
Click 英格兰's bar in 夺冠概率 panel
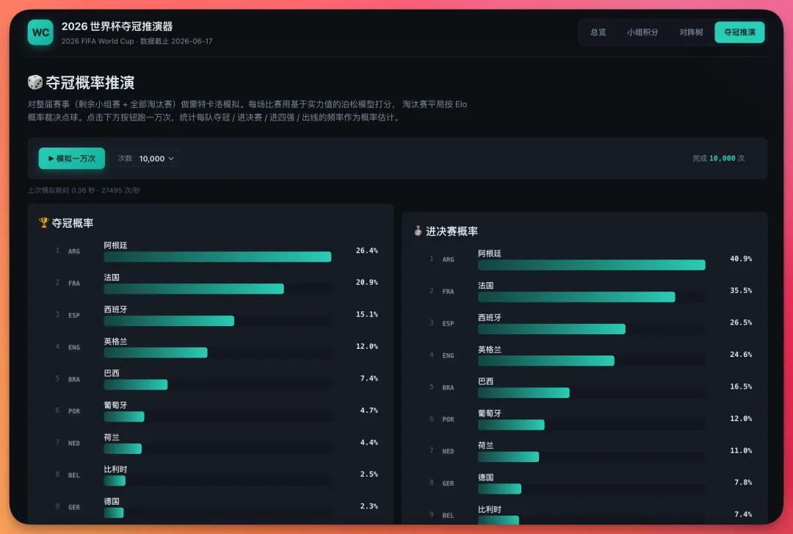pyautogui.click(x=155, y=353)
